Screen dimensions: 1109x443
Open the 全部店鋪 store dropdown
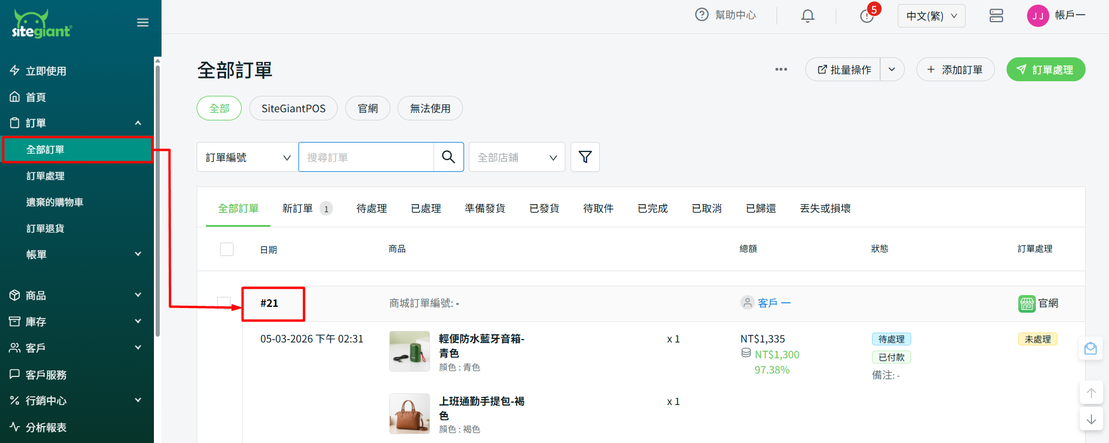517,157
